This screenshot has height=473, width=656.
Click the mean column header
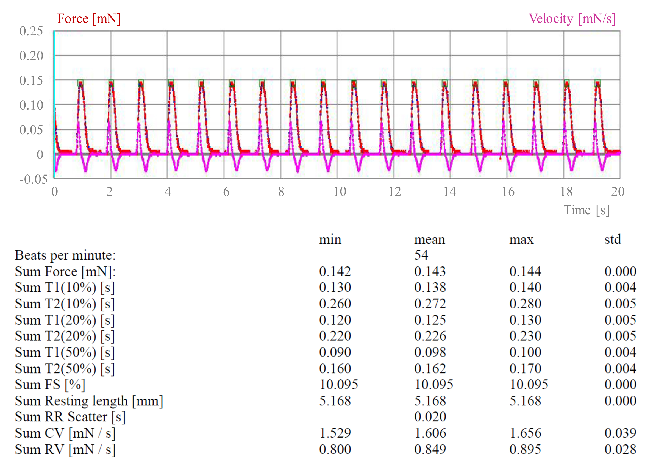tap(429, 240)
